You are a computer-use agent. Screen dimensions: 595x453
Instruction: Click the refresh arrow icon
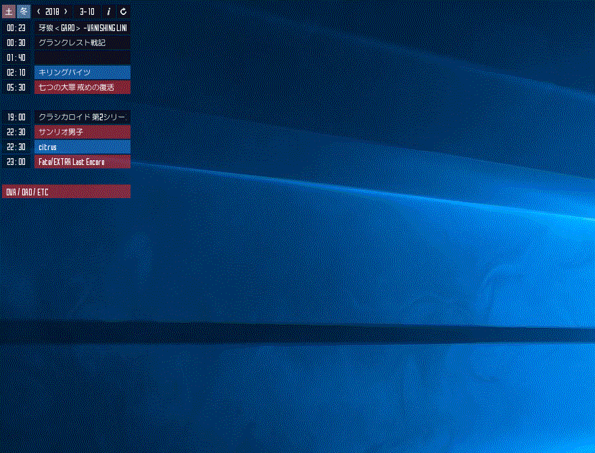pos(123,11)
